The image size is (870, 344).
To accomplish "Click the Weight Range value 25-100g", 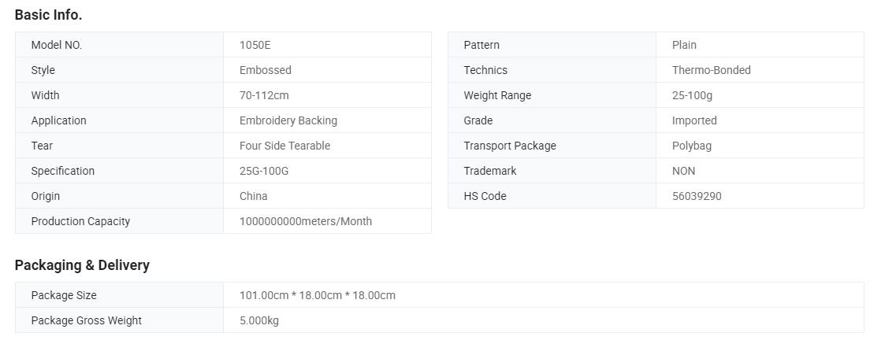I will [692, 95].
